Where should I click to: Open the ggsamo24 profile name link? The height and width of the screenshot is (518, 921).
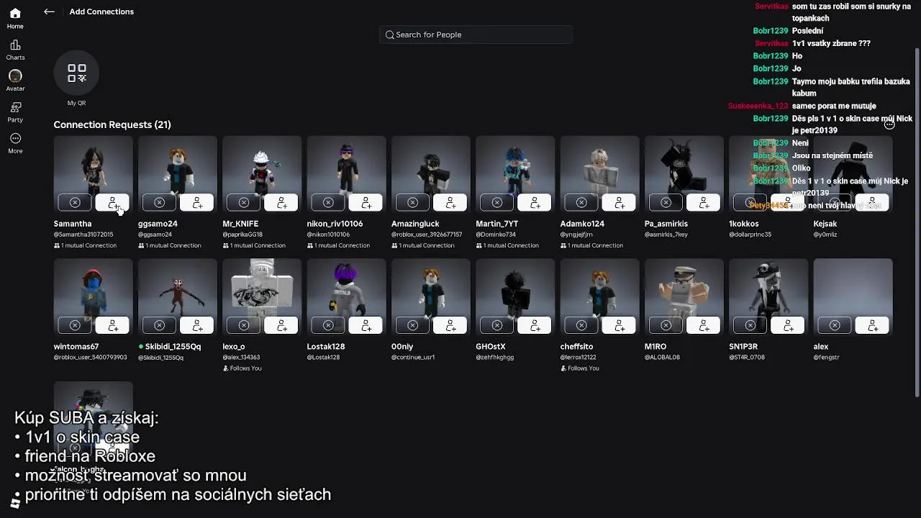pyautogui.click(x=158, y=224)
